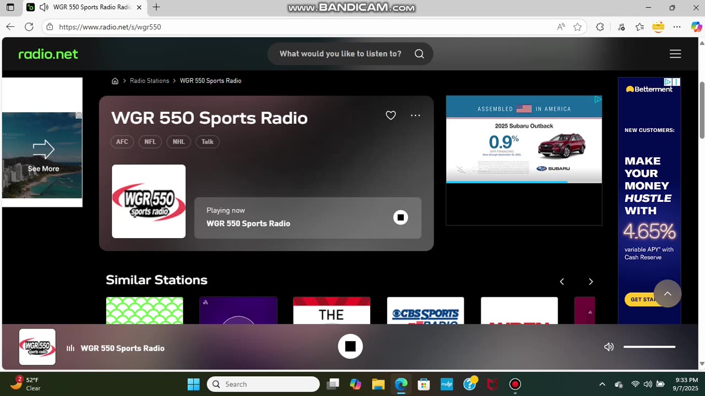The height and width of the screenshot is (396, 705).
Task: Select the NHL tag
Action: [178, 142]
